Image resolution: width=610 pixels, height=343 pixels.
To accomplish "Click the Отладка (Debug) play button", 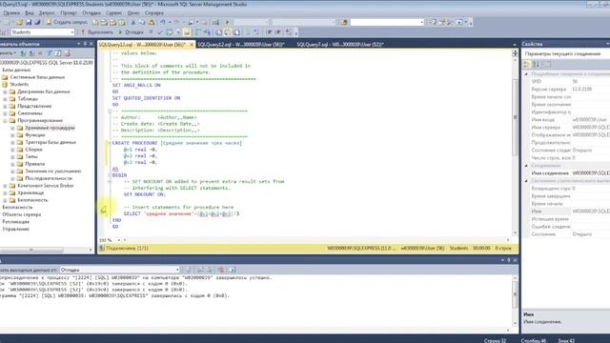I will (131, 31).
